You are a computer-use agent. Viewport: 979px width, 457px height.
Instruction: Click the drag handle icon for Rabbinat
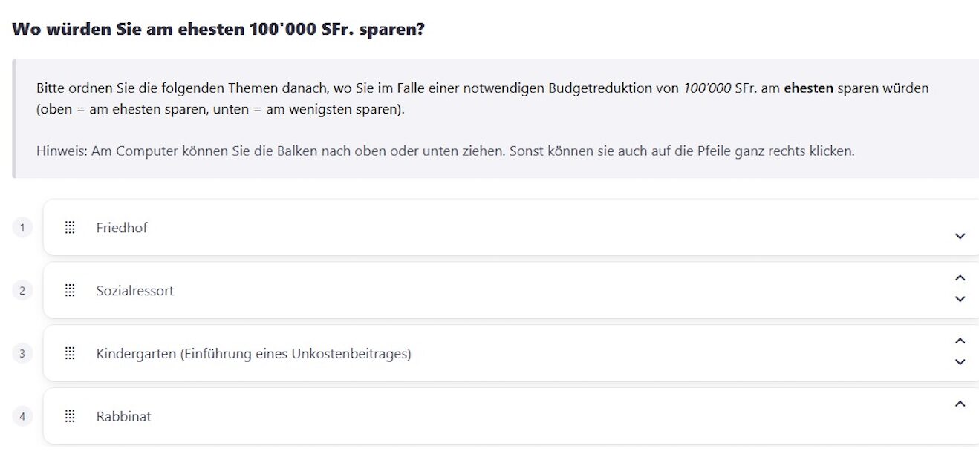click(70, 417)
